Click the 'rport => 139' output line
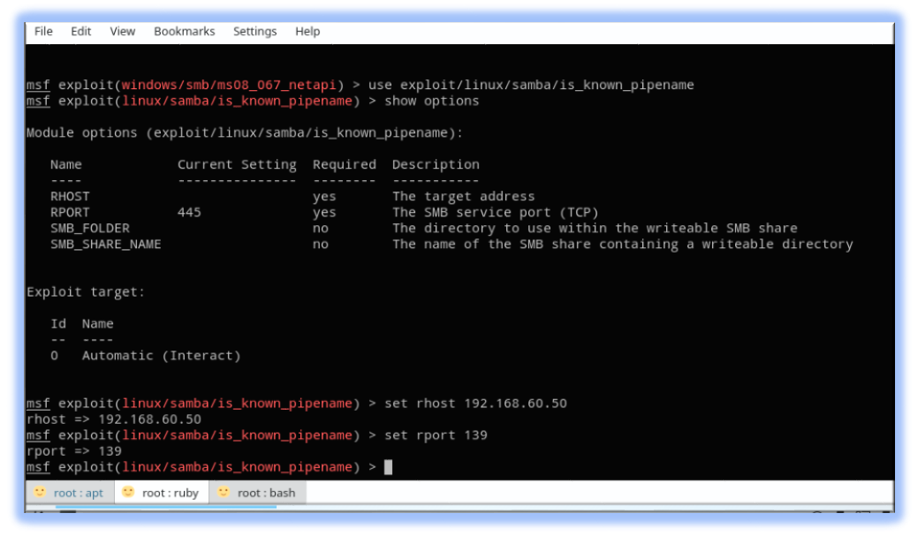Screen dimensions: 918x536 (73, 451)
